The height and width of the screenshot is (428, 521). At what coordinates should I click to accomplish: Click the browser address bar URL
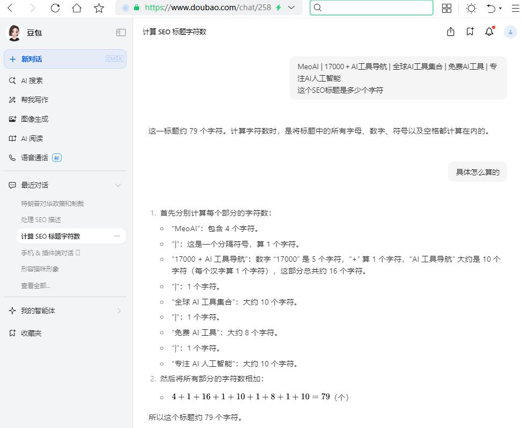(x=208, y=8)
